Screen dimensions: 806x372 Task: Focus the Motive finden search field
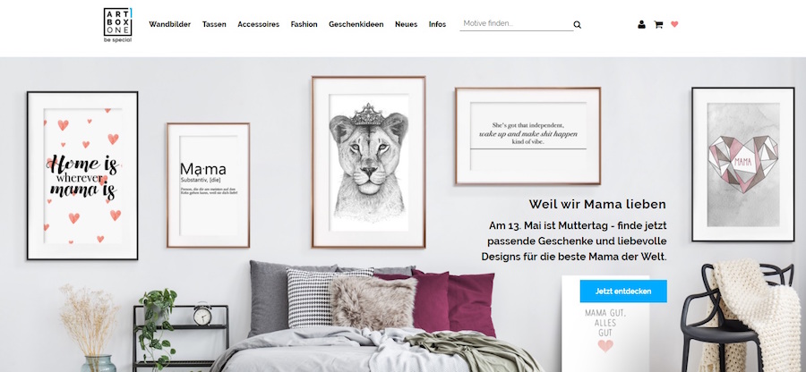(516, 23)
